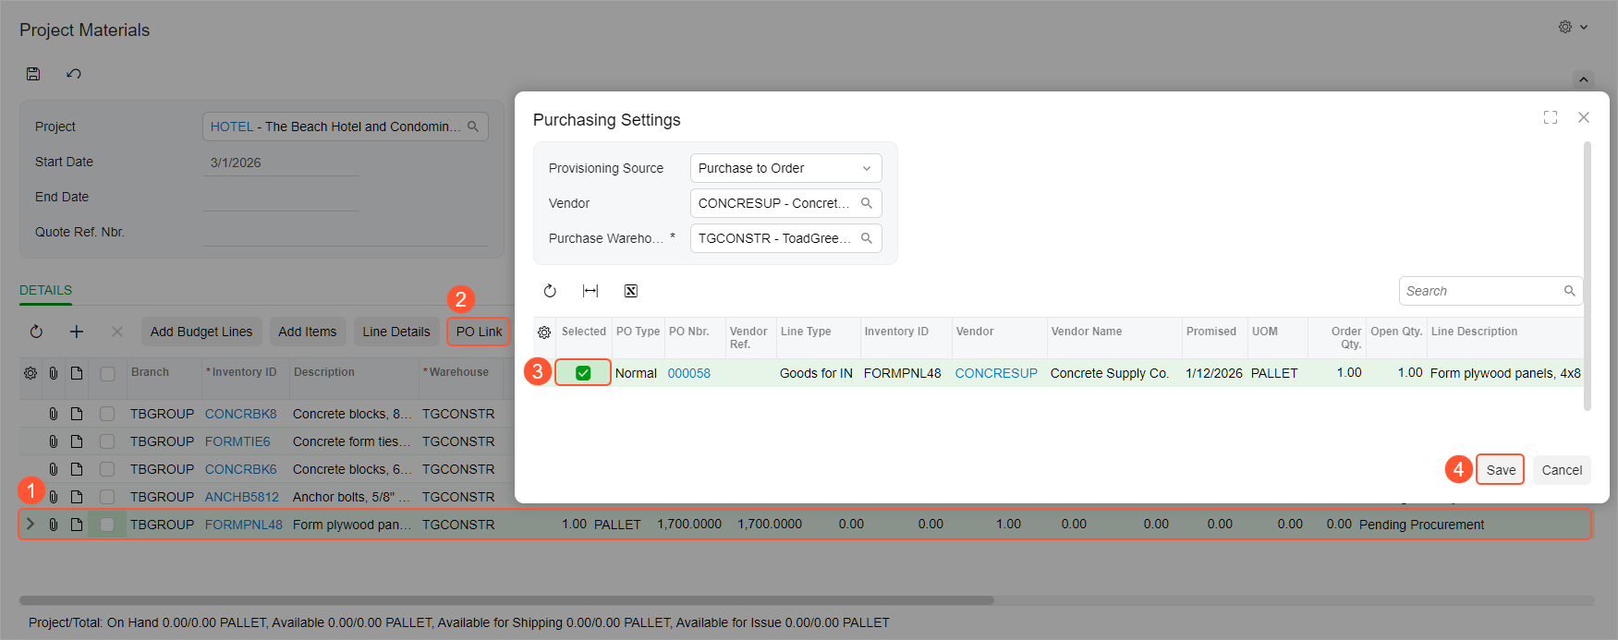This screenshot has width=1618, height=640.
Task: Open Line Details
Action: (x=396, y=332)
